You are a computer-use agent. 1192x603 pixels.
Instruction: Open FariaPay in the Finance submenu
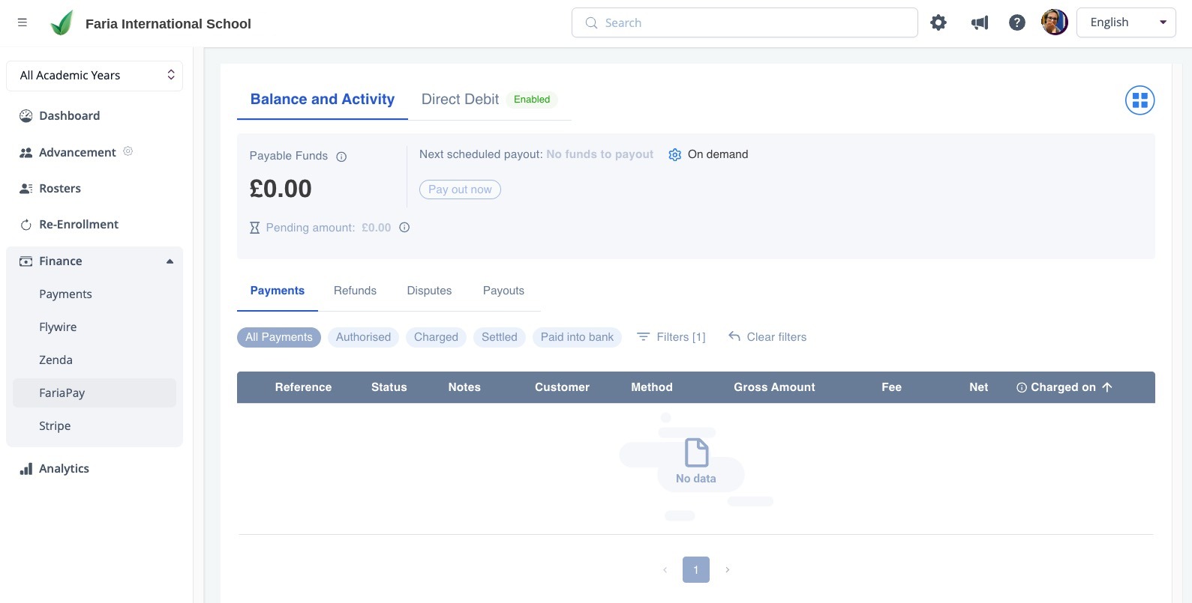tap(95, 393)
